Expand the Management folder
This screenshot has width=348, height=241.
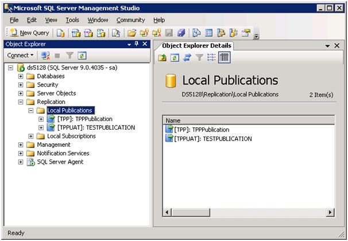pyautogui.click(x=21, y=145)
